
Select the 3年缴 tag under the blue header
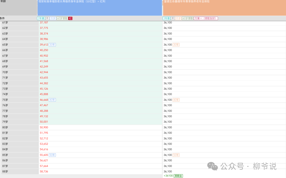click(41, 19)
